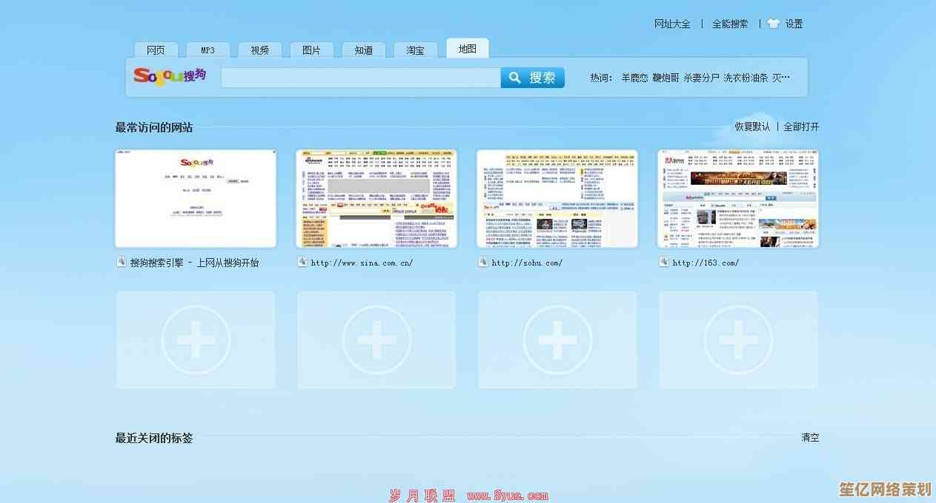Viewport: 936px width, 503px height.
Task: Open the 视频 tab
Action: point(259,50)
